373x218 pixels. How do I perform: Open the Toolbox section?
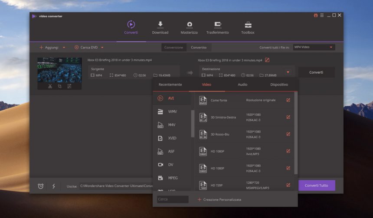click(x=248, y=28)
